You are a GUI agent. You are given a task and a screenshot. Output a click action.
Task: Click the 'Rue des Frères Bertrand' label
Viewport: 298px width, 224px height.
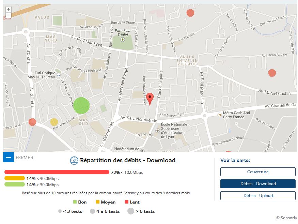coord(84,69)
